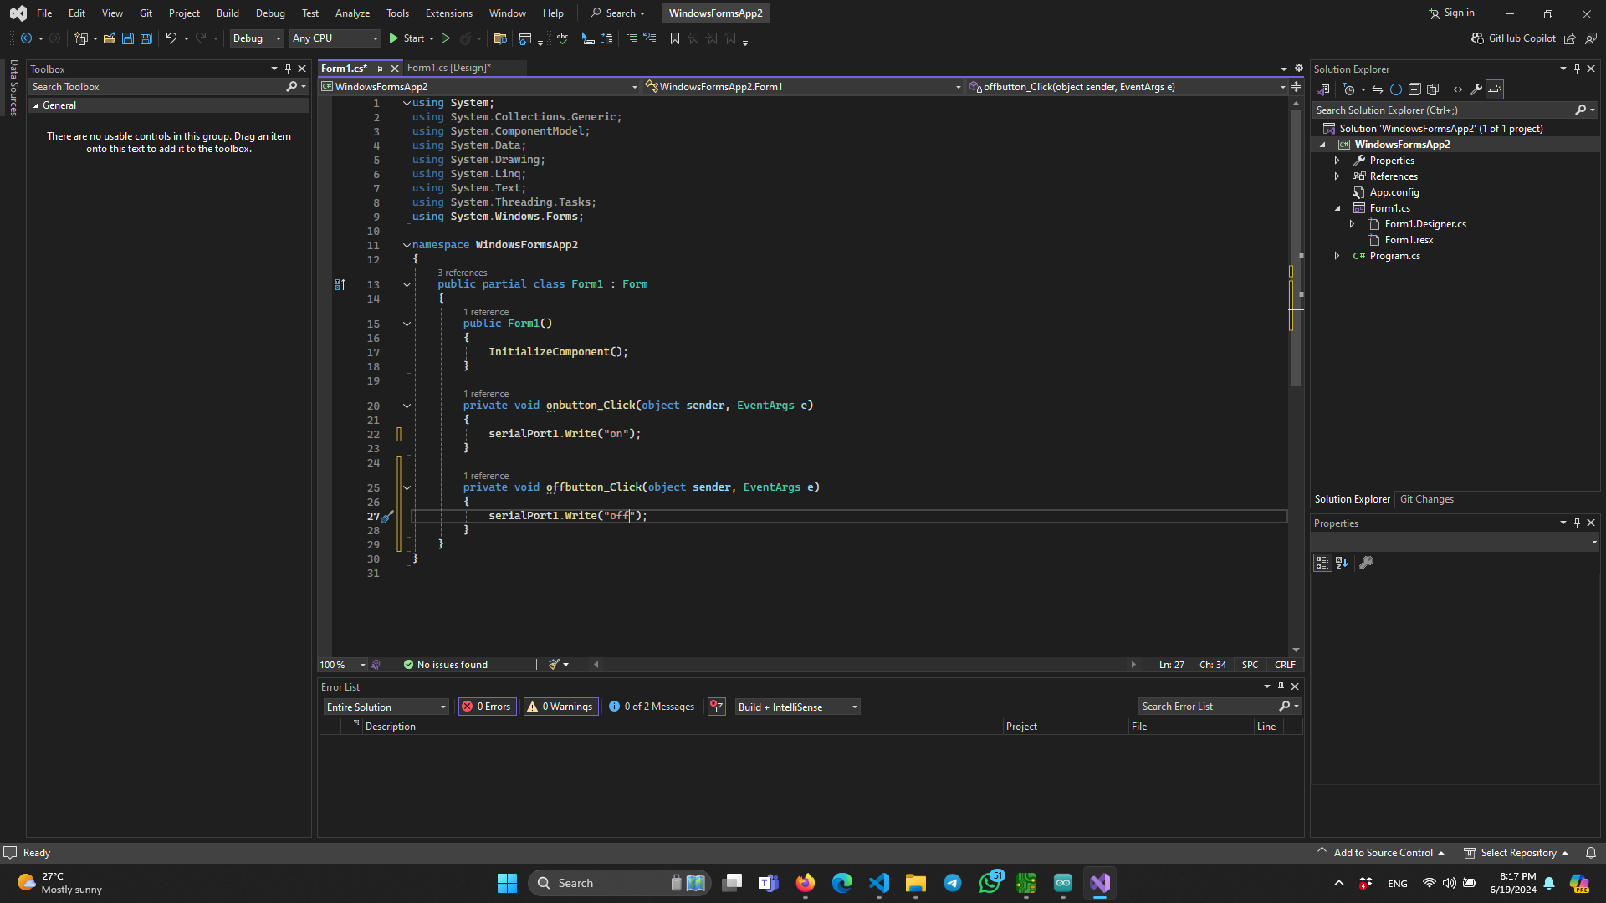
Task: Toggle the 0 Errors filter
Action: pos(487,707)
